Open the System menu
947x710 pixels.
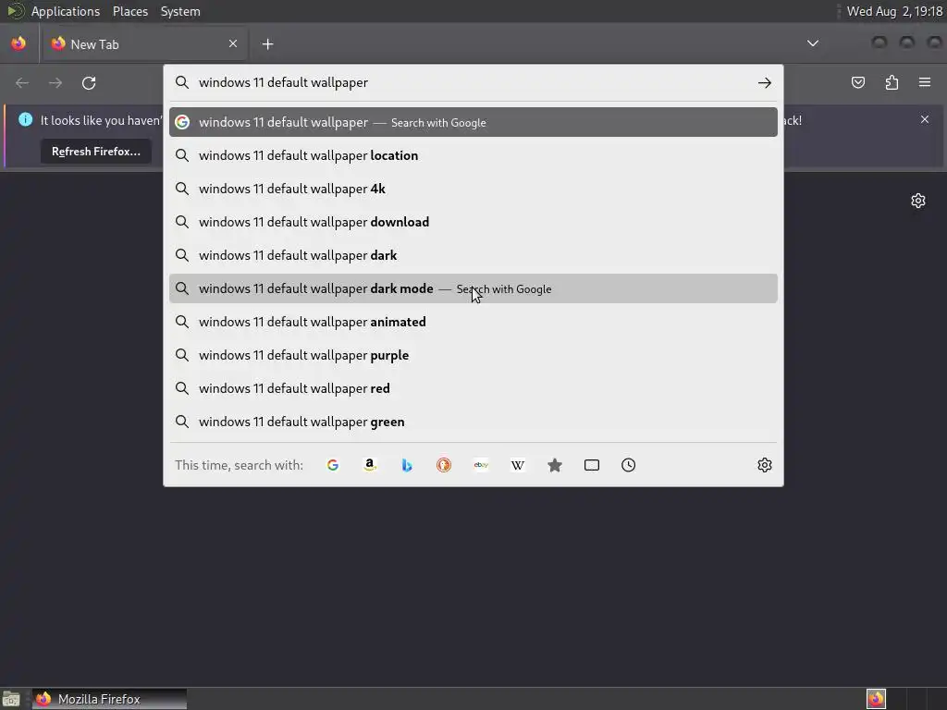click(x=180, y=11)
